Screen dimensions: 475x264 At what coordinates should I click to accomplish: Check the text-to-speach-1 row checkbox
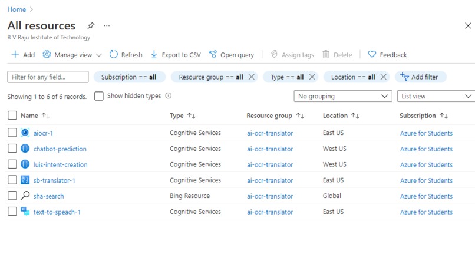pyautogui.click(x=12, y=212)
